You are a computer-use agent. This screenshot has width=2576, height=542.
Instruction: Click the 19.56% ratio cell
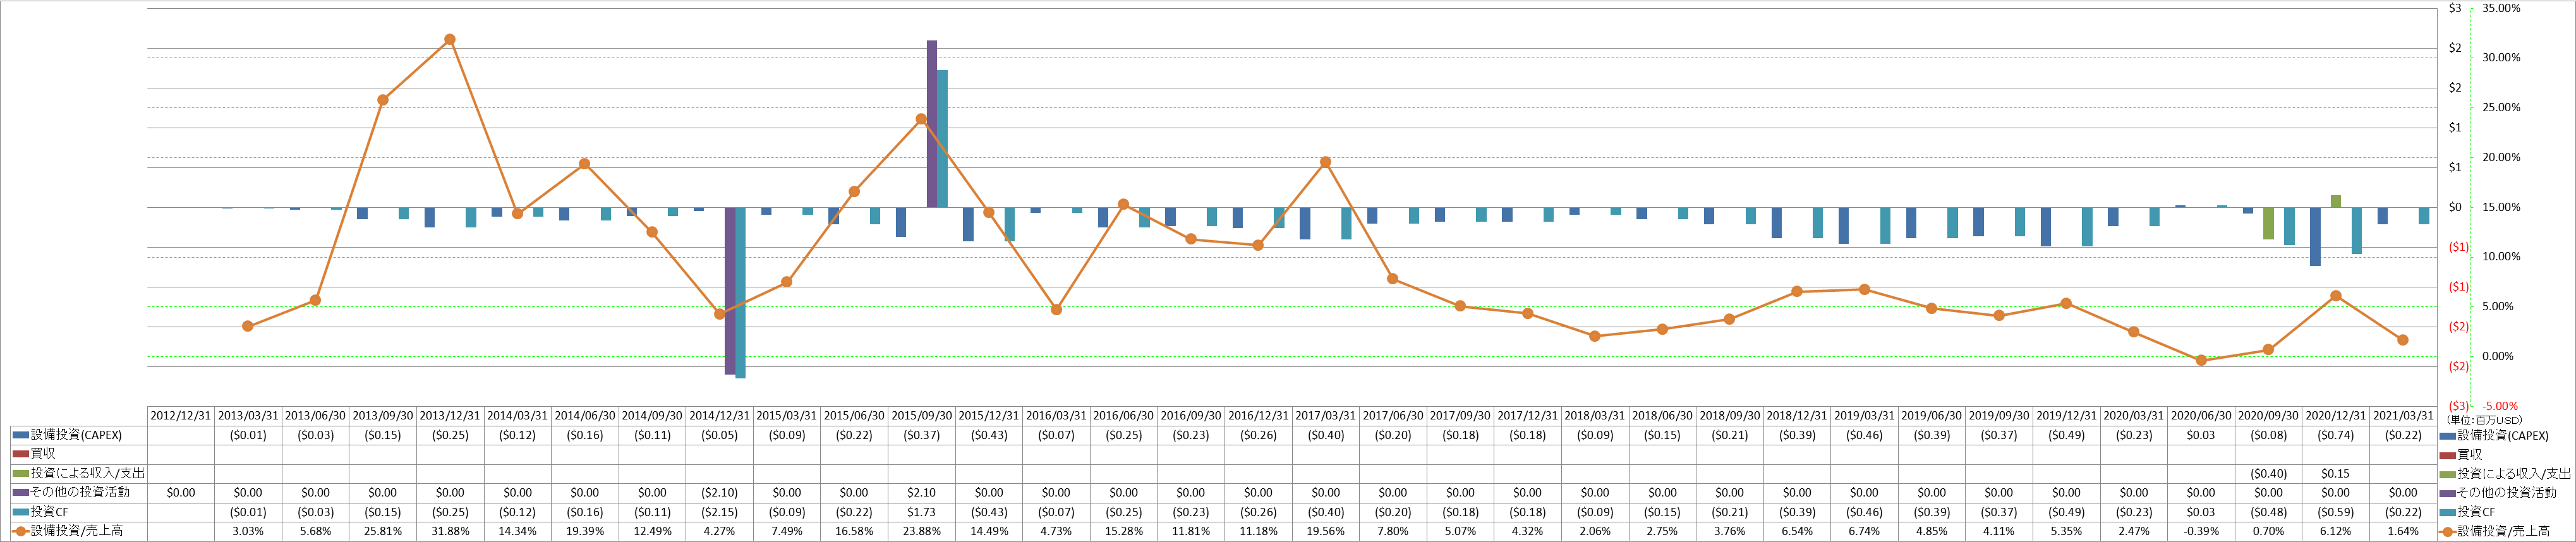1326,531
